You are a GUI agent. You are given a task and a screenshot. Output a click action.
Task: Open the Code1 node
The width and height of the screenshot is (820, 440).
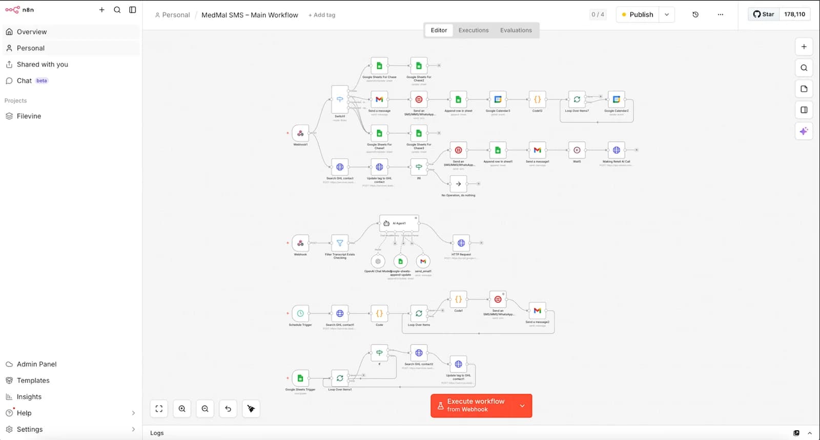(x=458, y=299)
